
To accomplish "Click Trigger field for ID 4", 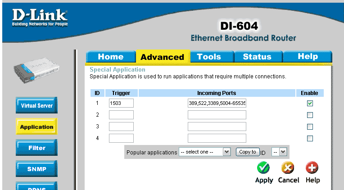I will 121,138.
